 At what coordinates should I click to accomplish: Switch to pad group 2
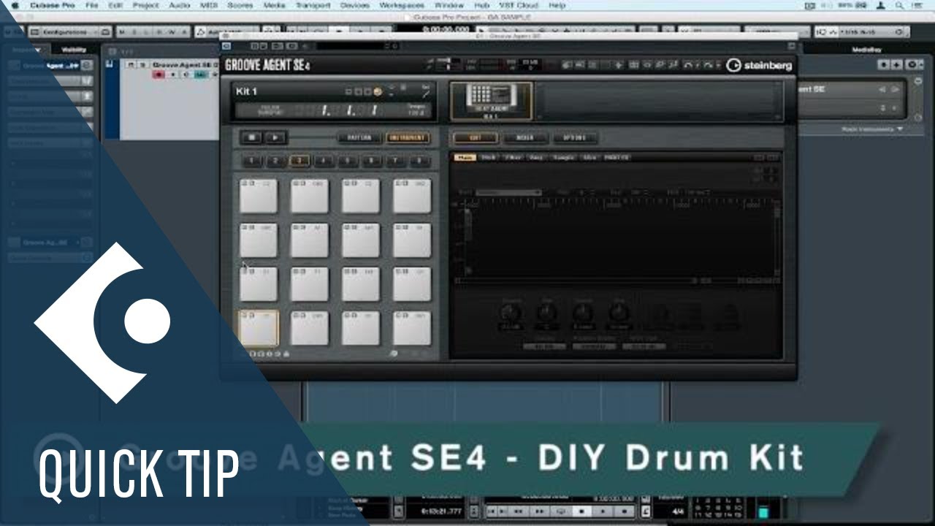pos(275,161)
